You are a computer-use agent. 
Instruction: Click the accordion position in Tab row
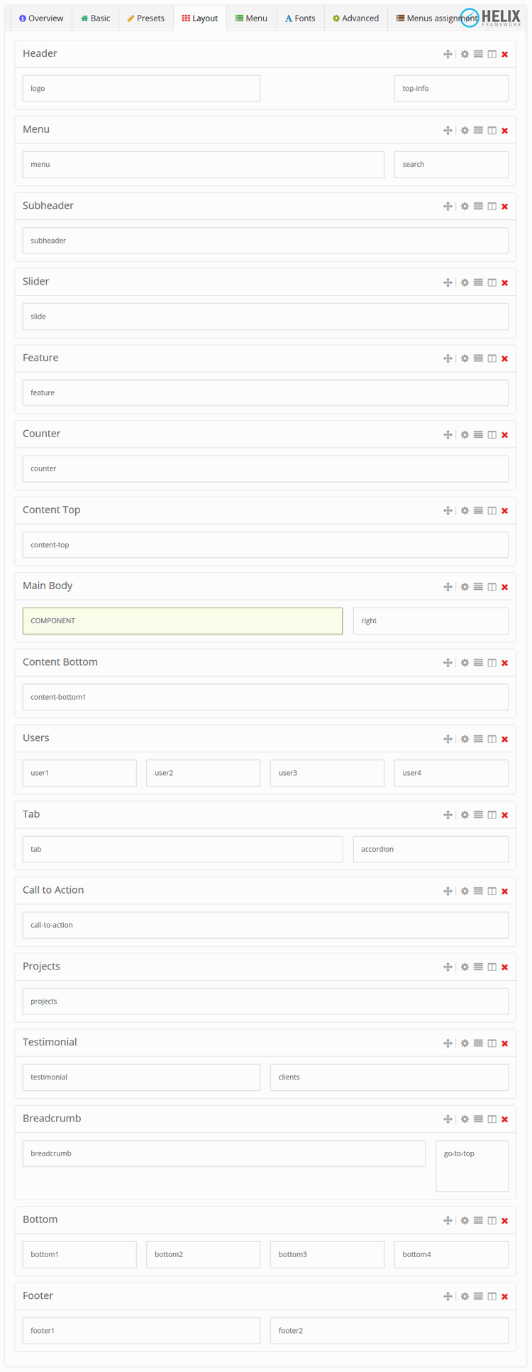(431, 850)
